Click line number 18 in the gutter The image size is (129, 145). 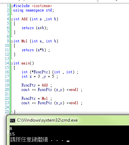(x=7, y=81)
